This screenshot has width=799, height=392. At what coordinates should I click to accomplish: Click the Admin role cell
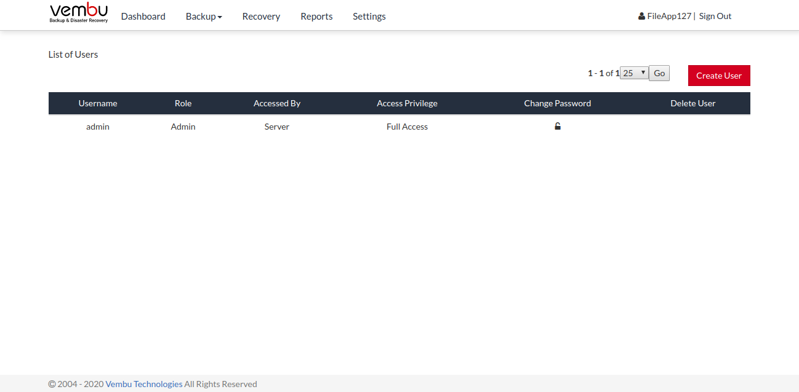click(183, 127)
